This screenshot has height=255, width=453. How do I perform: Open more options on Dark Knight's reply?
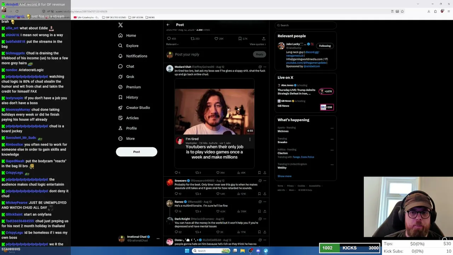[265, 219]
